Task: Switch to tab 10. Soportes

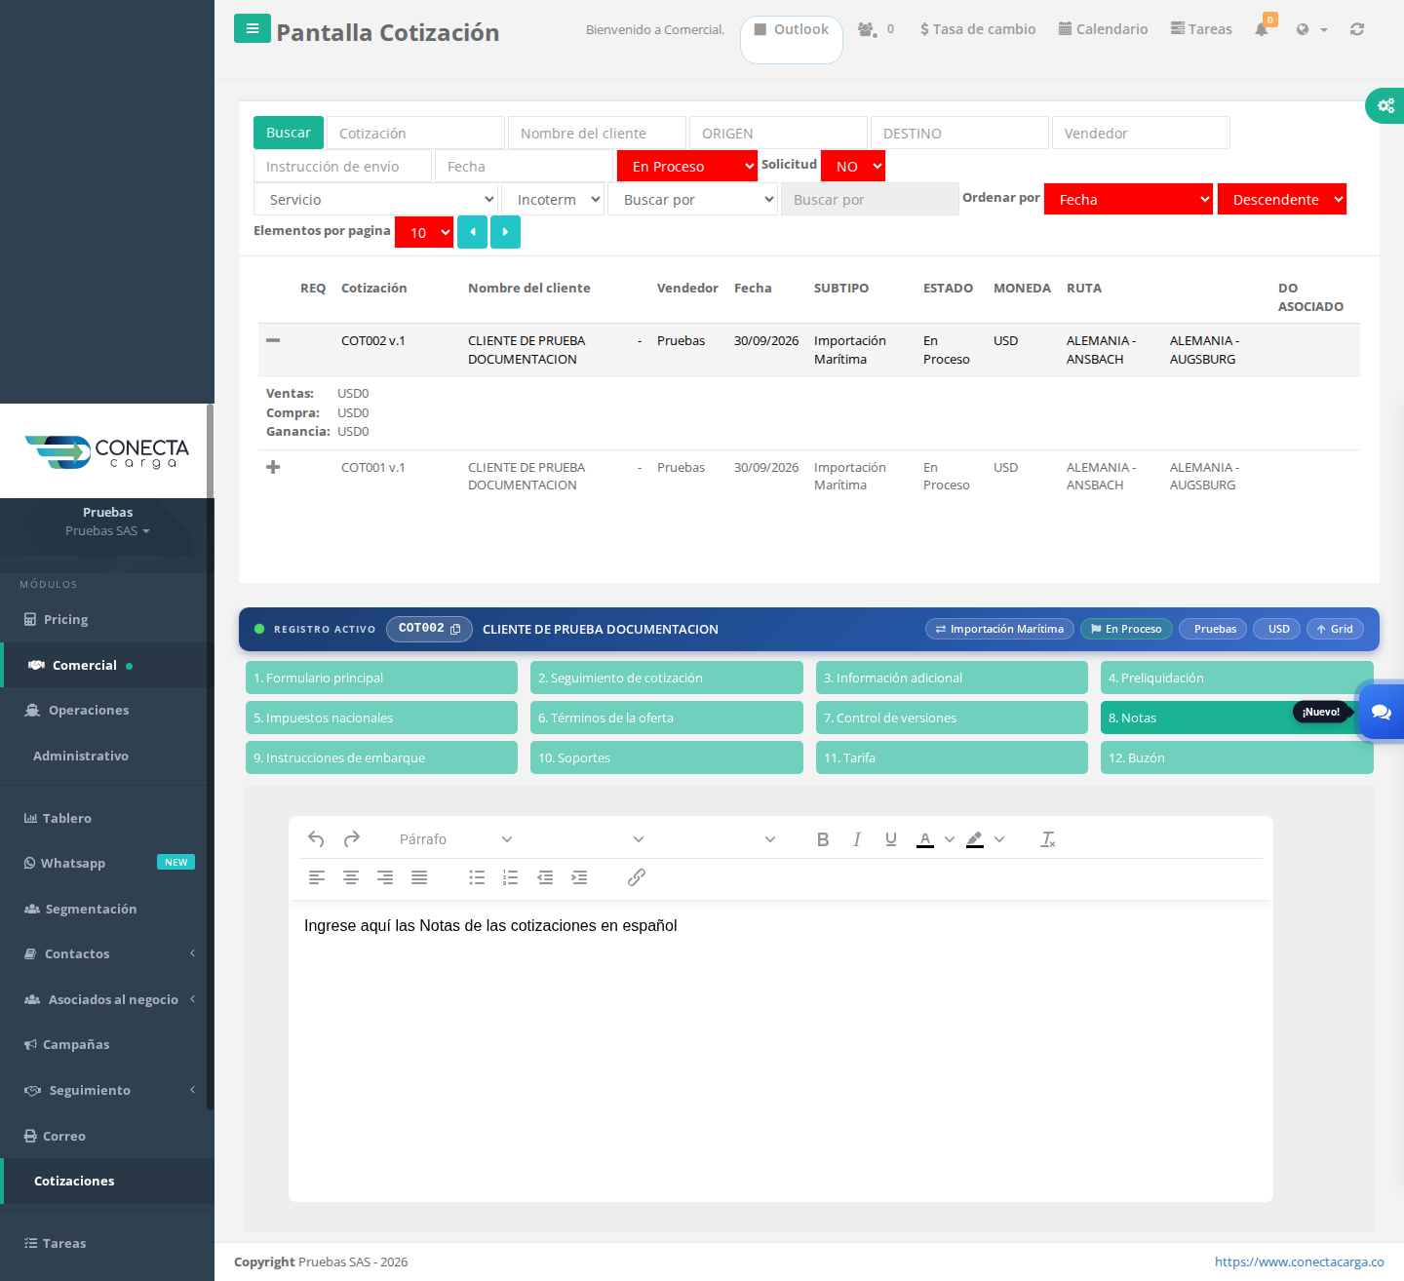Action: (667, 757)
